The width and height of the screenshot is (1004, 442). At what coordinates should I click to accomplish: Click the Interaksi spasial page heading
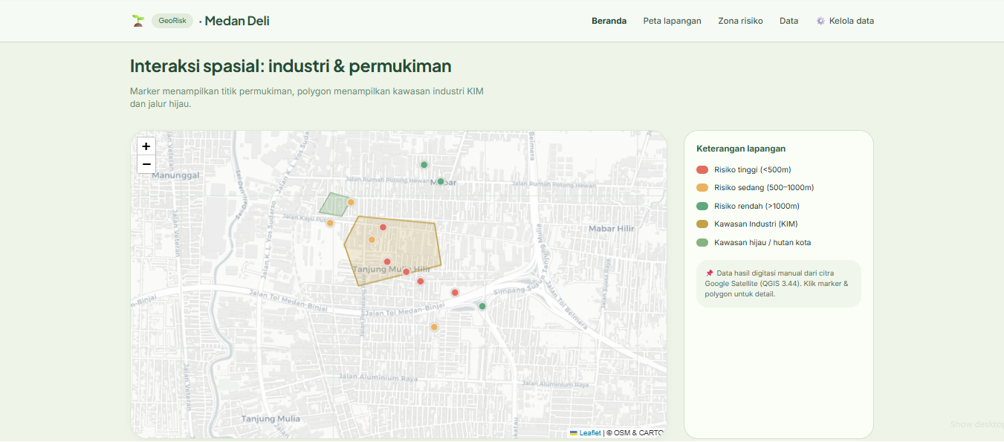291,66
